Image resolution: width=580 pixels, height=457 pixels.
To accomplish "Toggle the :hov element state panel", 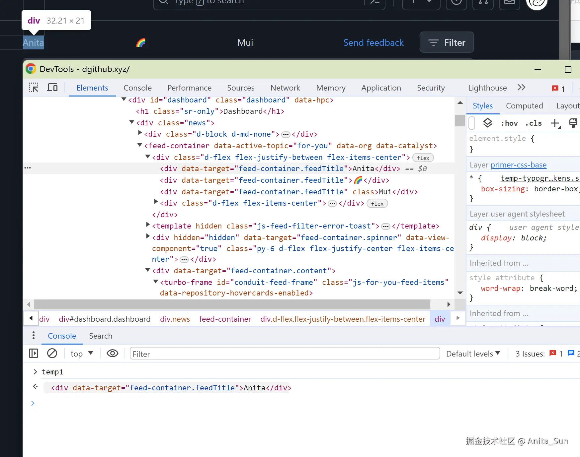I will [509, 123].
